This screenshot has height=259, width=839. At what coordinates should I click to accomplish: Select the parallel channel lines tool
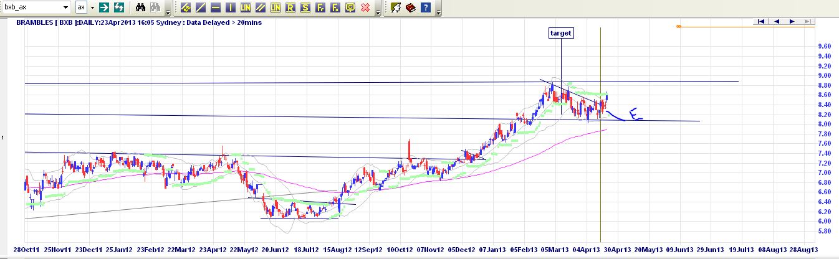coord(260,7)
